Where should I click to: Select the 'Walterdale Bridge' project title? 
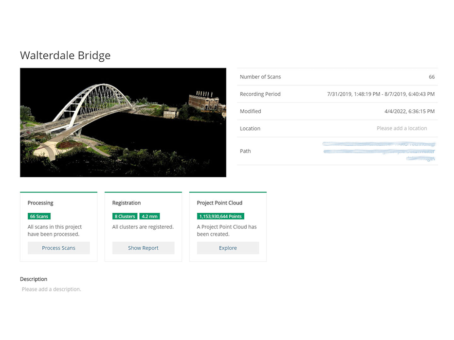point(65,55)
